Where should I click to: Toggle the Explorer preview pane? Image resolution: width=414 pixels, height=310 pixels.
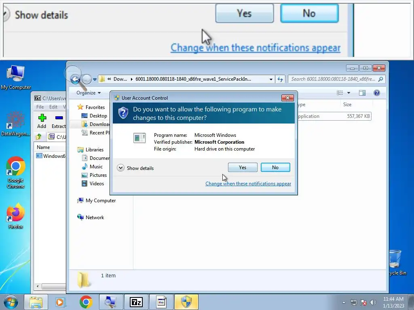coord(362,93)
